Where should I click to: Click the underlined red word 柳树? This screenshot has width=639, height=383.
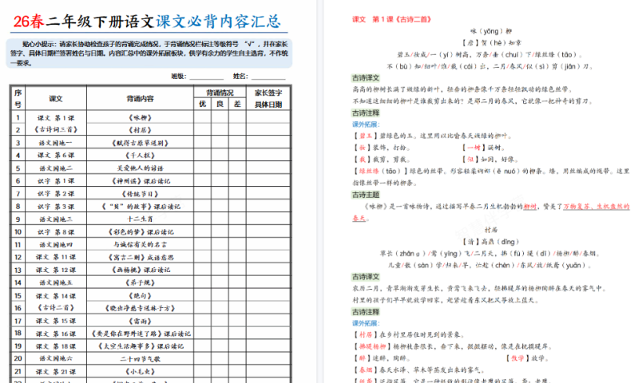pos(530,207)
